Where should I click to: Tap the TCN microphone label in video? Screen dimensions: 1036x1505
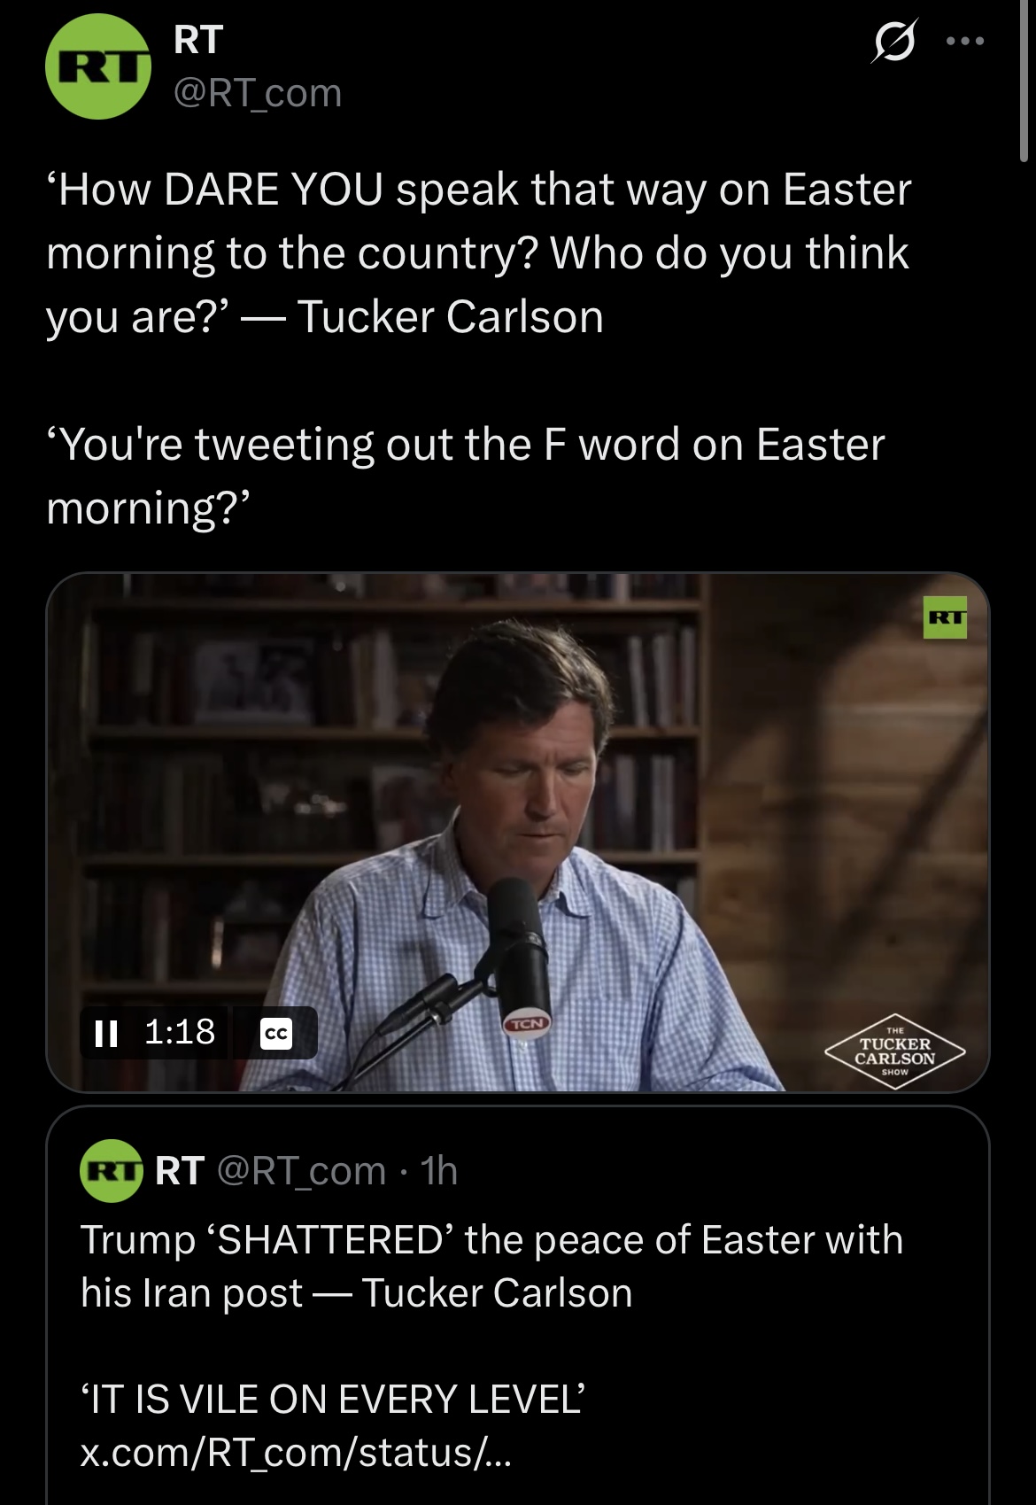pos(526,1024)
